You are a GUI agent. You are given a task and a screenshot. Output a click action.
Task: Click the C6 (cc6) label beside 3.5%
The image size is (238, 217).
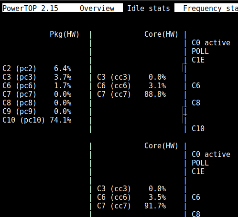click(114, 197)
